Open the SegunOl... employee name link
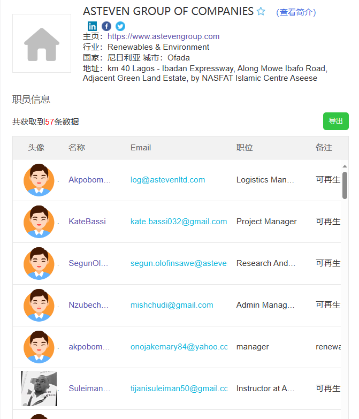Image resolution: width=359 pixels, height=419 pixels. click(88, 263)
